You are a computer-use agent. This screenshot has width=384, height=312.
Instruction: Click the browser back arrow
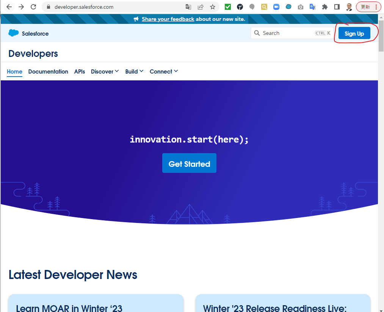(x=9, y=7)
